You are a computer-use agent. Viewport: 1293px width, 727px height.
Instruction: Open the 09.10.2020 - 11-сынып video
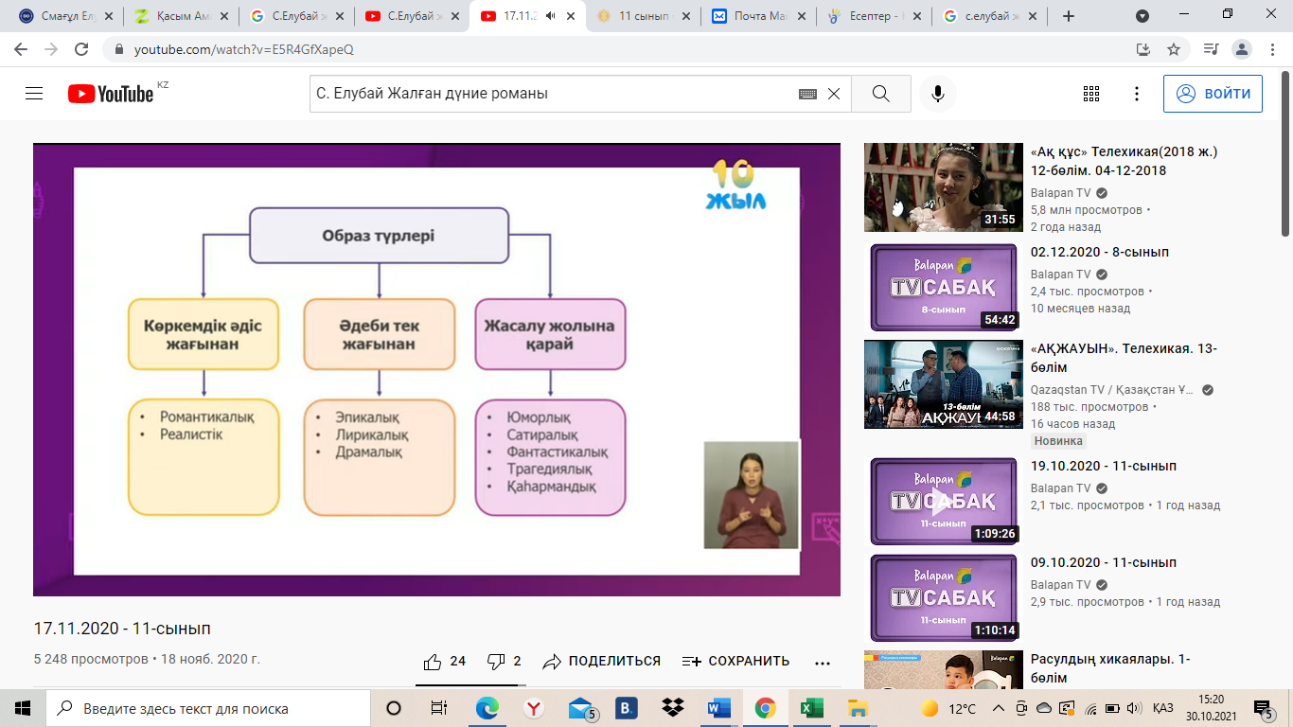[x=1104, y=563]
